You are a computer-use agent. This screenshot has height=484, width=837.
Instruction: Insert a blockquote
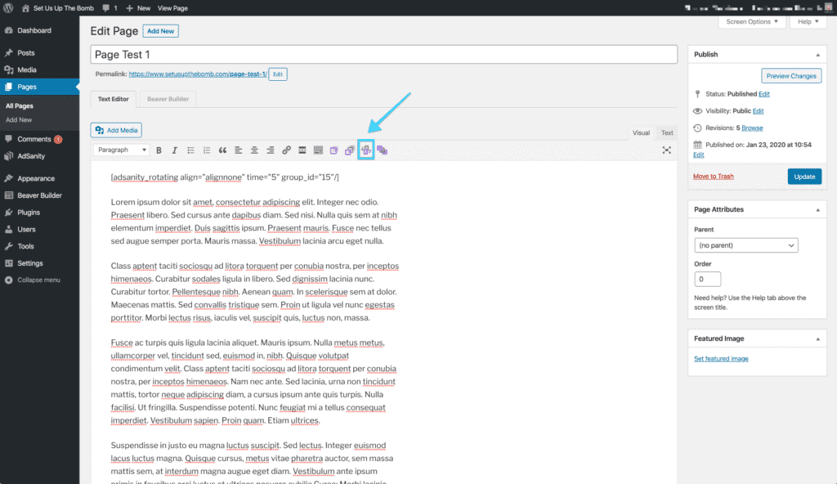click(x=222, y=150)
